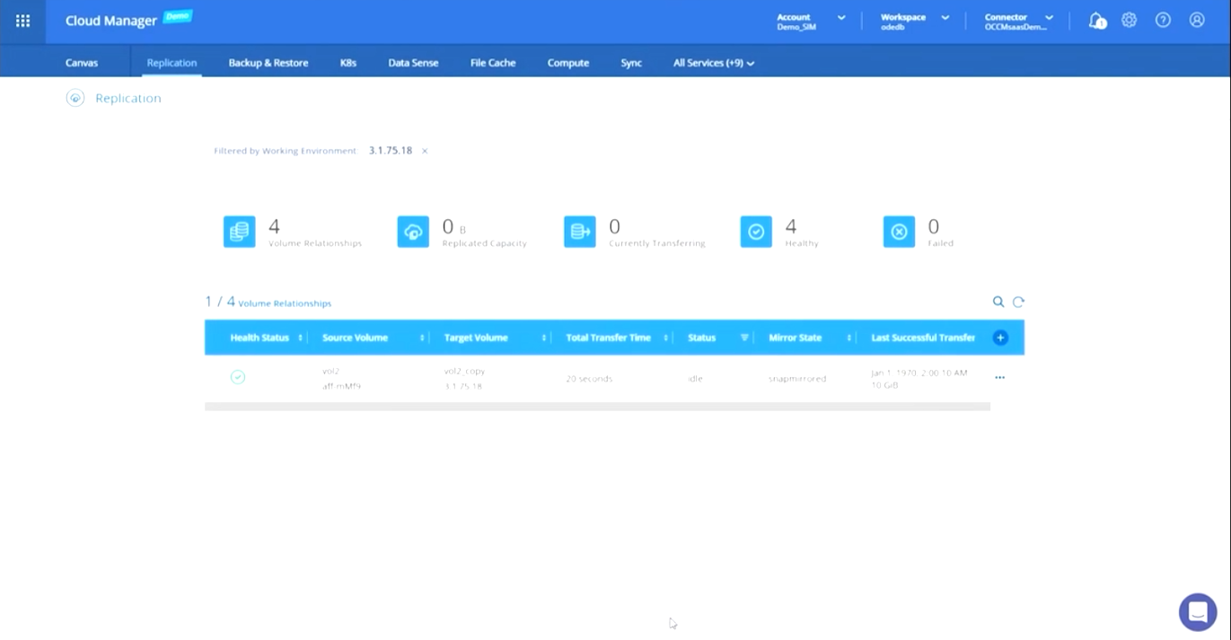This screenshot has height=640, width=1231.
Task: Click the vol2_copy target volume cell
Action: point(464,378)
